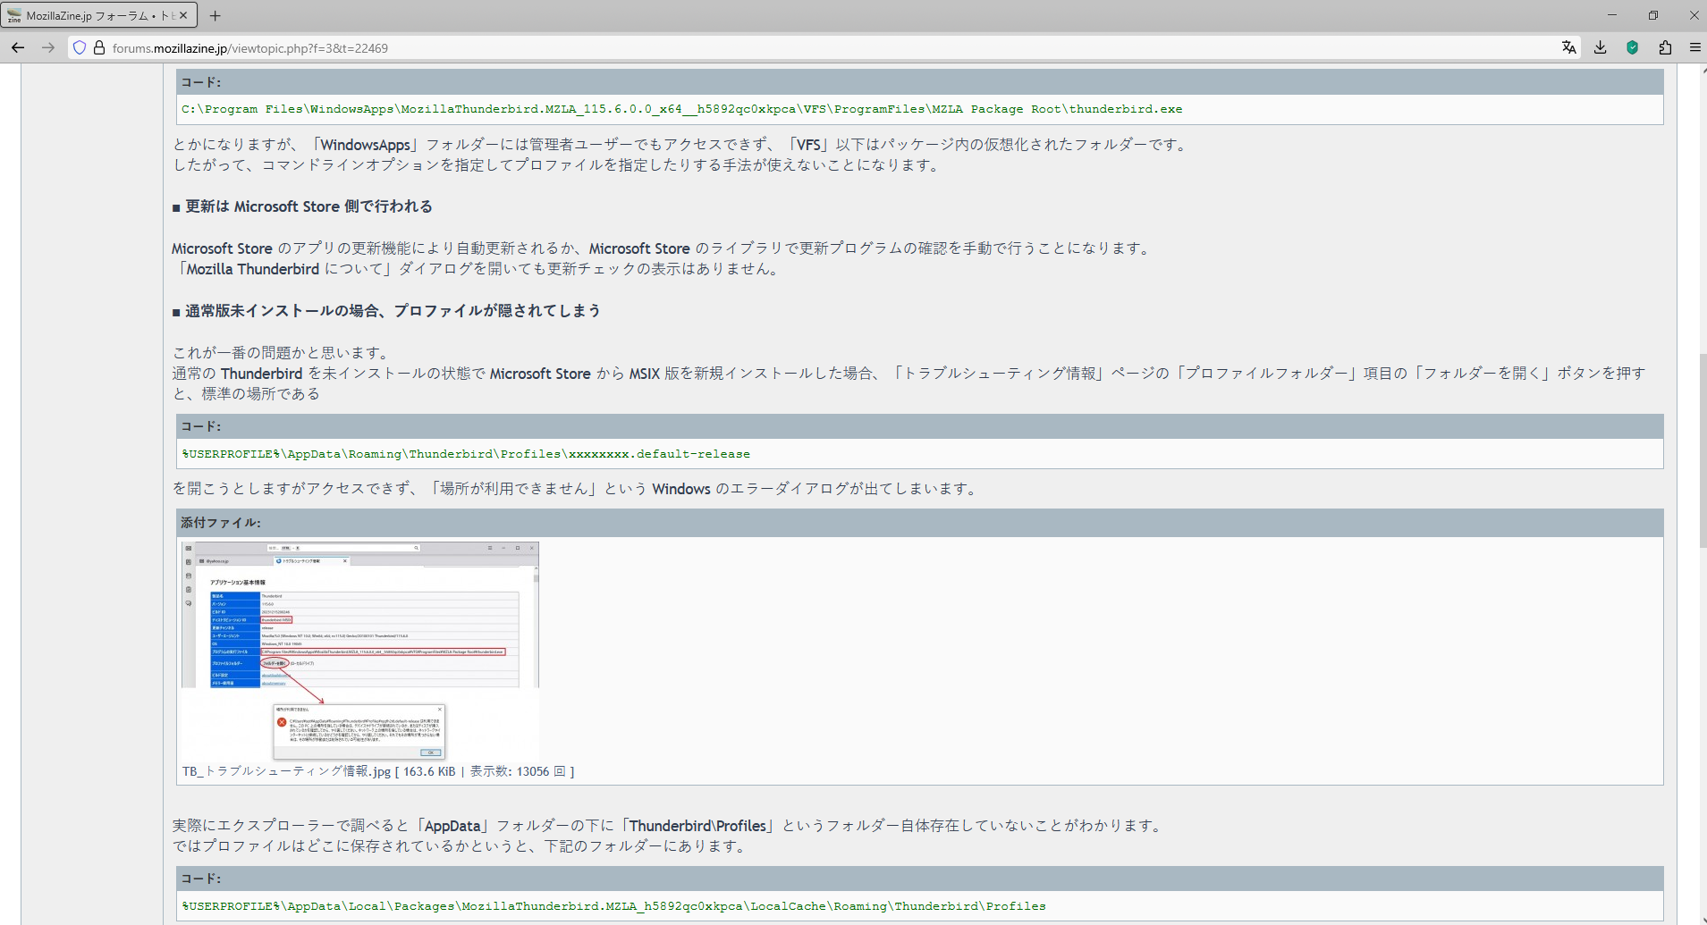The height and width of the screenshot is (925, 1707).
Task: Click the text これが一番の問題かと思います。
Action: pos(282,353)
